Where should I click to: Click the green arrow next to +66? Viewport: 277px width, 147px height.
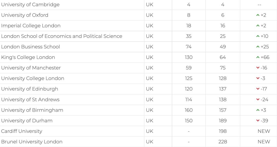pyautogui.click(x=258, y=57)
